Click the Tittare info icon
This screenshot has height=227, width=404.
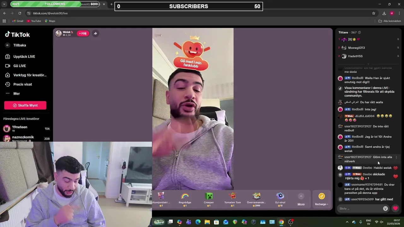(x=359, y=32)
